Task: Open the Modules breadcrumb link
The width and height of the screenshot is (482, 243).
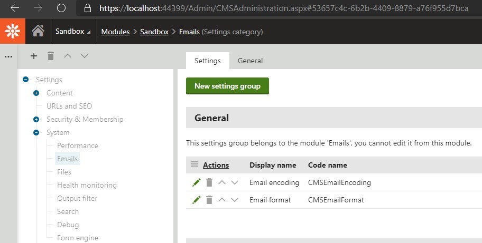Action: [115, 32]
